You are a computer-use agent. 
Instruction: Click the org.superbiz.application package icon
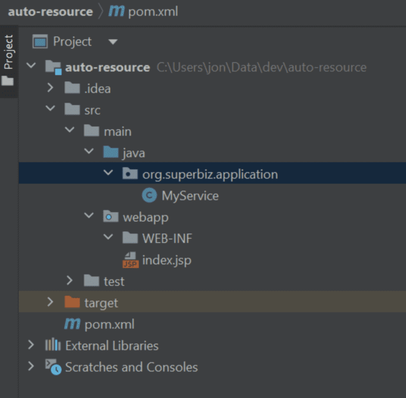pos(130,173)
